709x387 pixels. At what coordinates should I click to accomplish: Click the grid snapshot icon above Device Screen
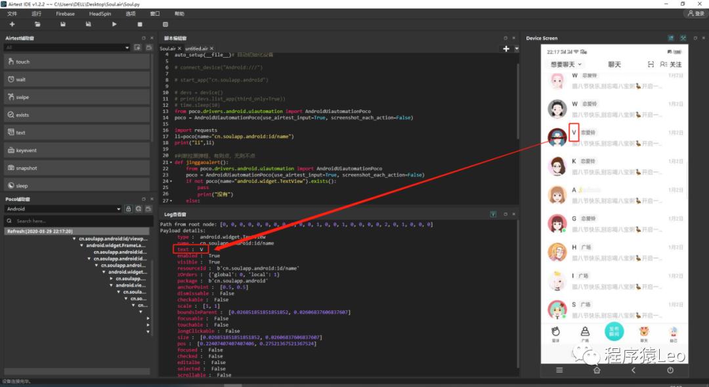(669, 38)
